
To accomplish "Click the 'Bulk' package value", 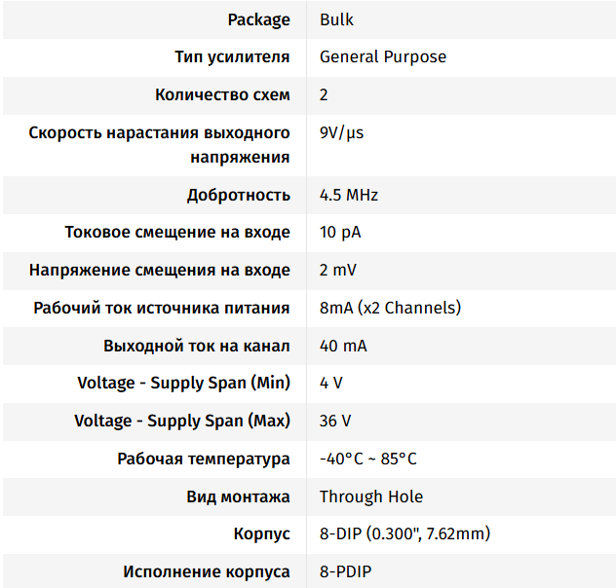I will tap(336, 19).
